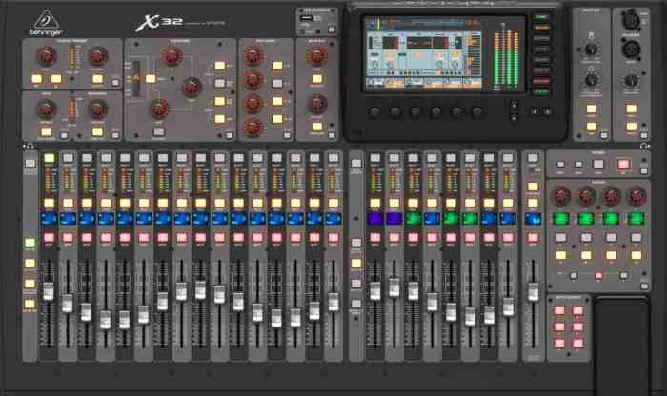Click the USB recorder View button
The width and height of the screenshot is (667, 396).
(332, 30)
